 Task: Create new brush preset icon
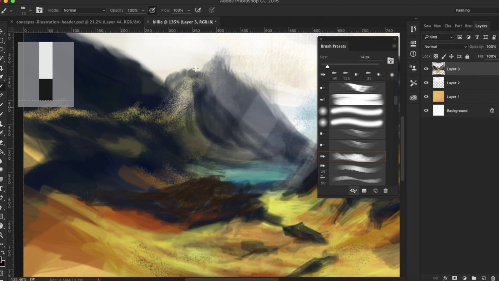point(375,191)
